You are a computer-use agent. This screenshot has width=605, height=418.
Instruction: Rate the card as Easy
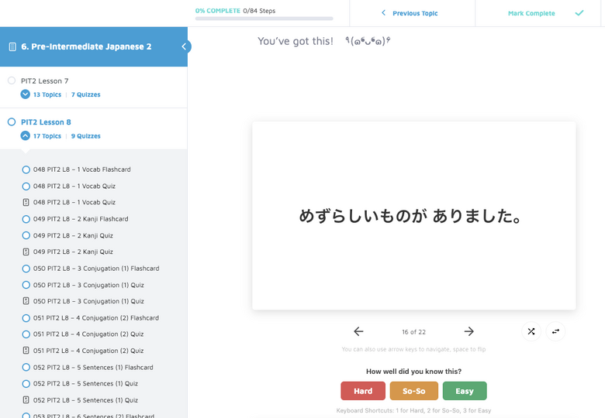pos(465,391)
